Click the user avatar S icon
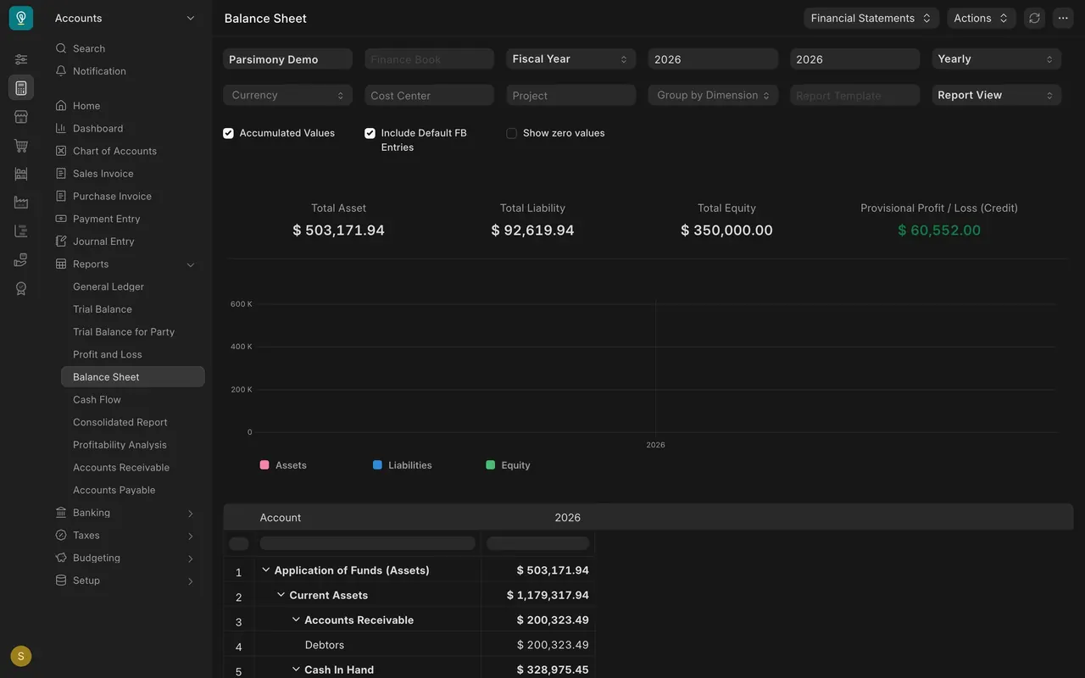Viewport: 1085px width, 678px height. tap(21, 656)
